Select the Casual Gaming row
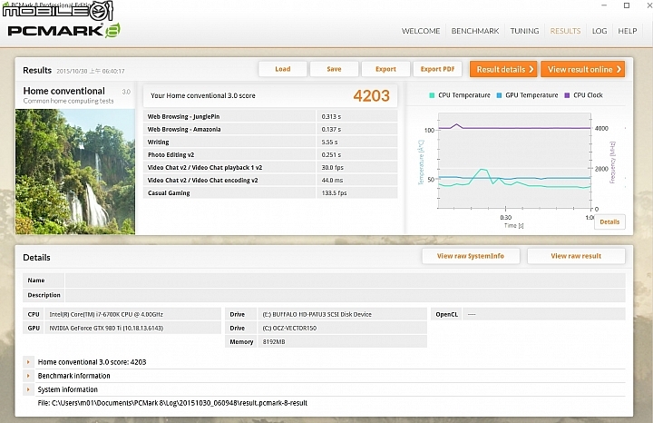 (x=270, y=193)
